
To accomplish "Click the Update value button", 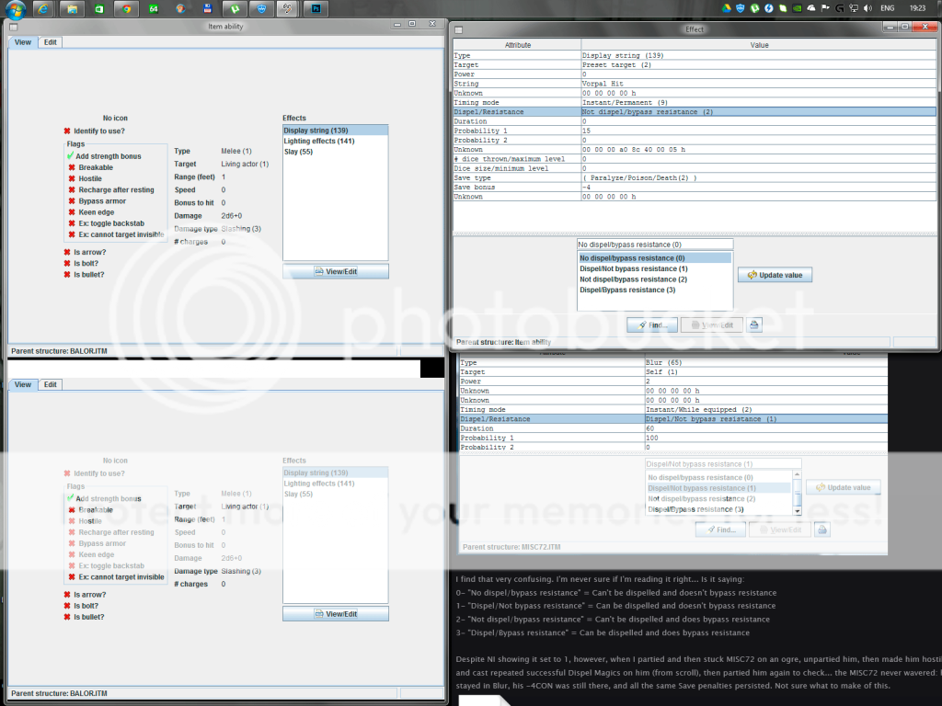I will pos(775,275).
